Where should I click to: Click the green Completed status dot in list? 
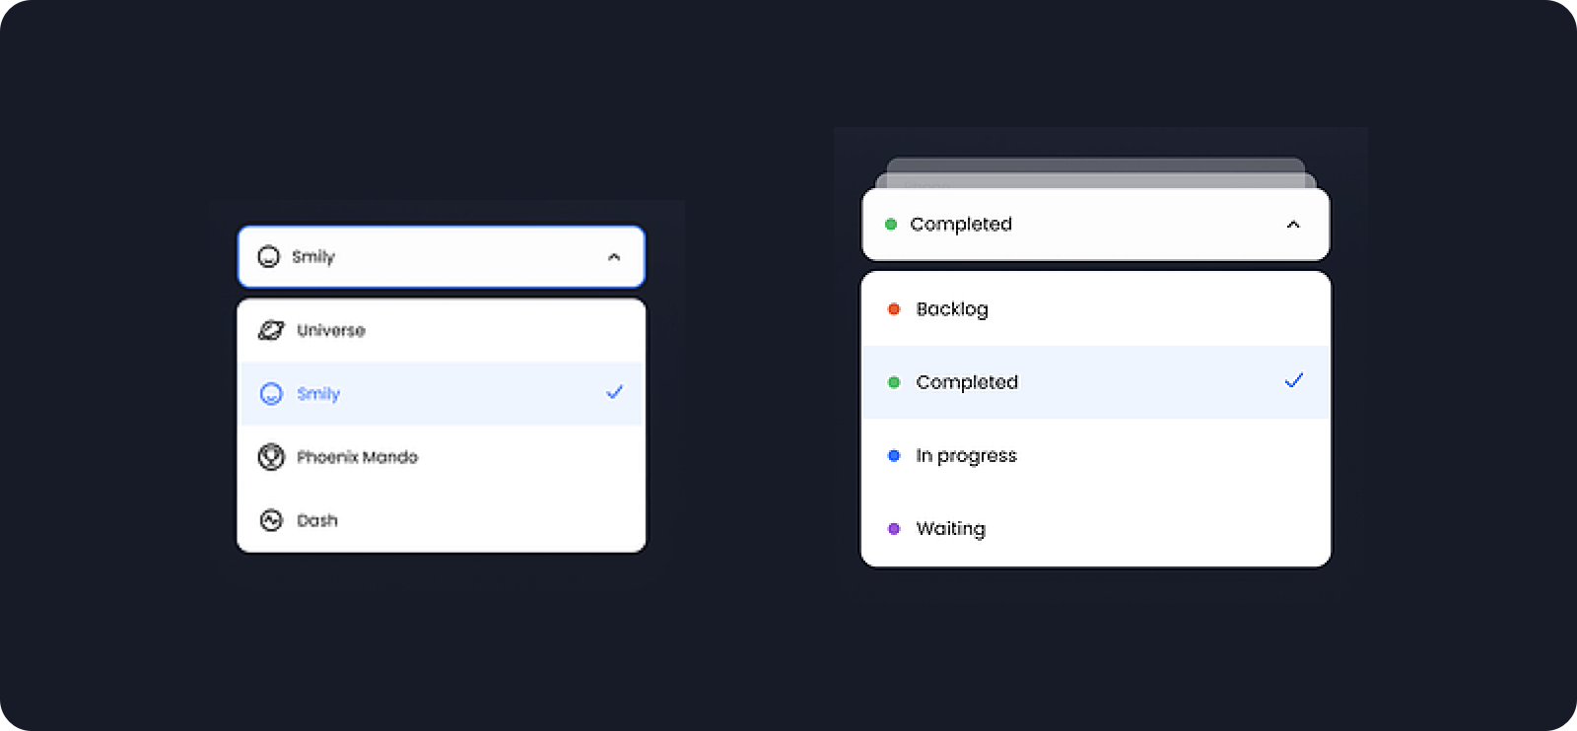coord(894,382)
